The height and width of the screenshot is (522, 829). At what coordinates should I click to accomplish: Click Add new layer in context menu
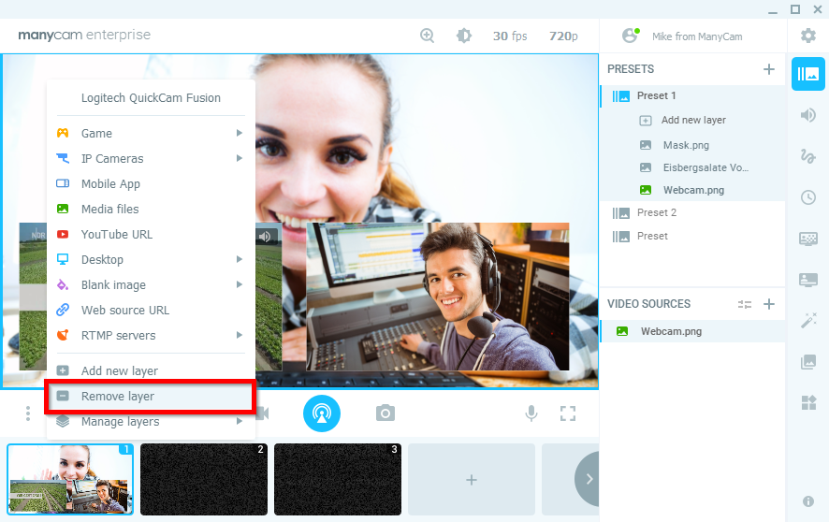pyautogui.click(x=151, y=370)
